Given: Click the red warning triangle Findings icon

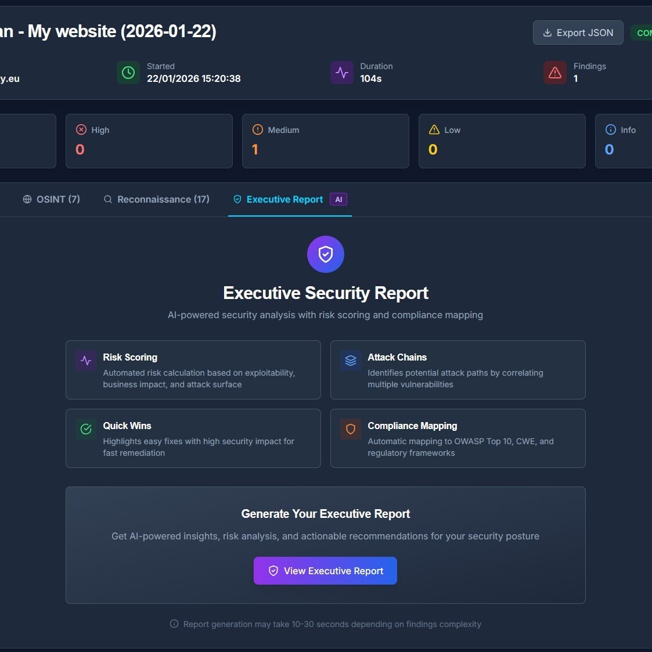Looking at the screenshot, I should click(x=555, y=73).
